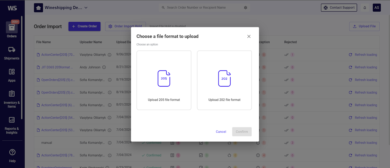Screen dimensions: 390x168
Task: Close the file format dialog
Action: (x=249, y=37)
